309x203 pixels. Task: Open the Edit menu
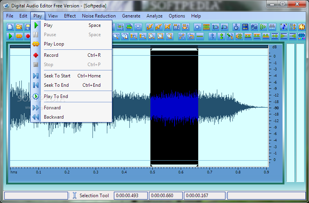(23, 16)
